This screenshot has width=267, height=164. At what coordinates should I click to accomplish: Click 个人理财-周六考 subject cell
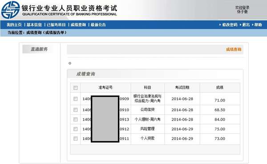[147, 119]
